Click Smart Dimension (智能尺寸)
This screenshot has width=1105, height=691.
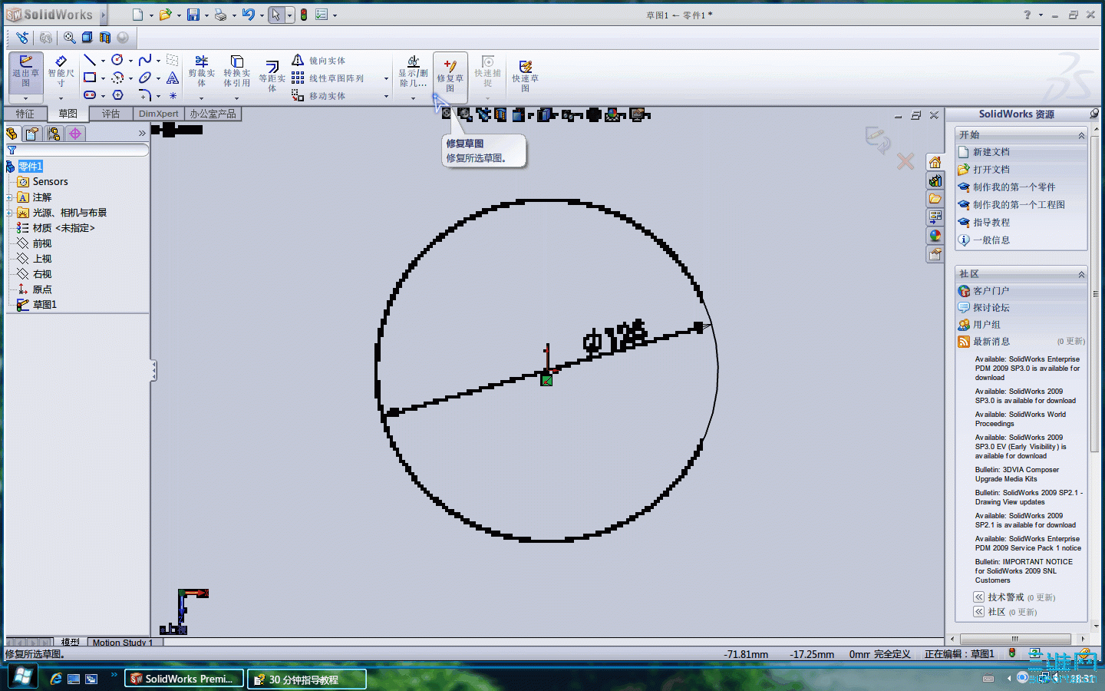click(61, 72)
